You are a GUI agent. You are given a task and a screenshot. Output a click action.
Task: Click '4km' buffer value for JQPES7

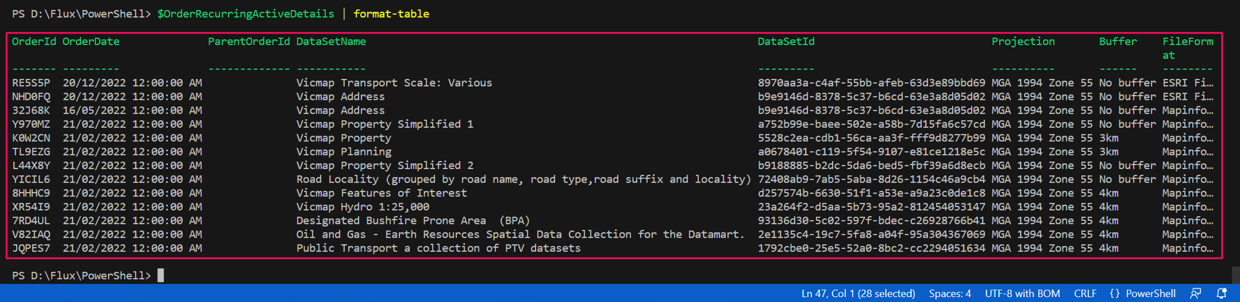tap(1109, 248)
